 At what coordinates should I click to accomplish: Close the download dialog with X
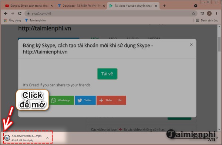pos(191,45)
